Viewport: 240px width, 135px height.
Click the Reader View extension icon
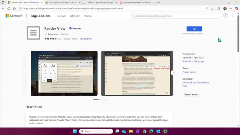33,33
